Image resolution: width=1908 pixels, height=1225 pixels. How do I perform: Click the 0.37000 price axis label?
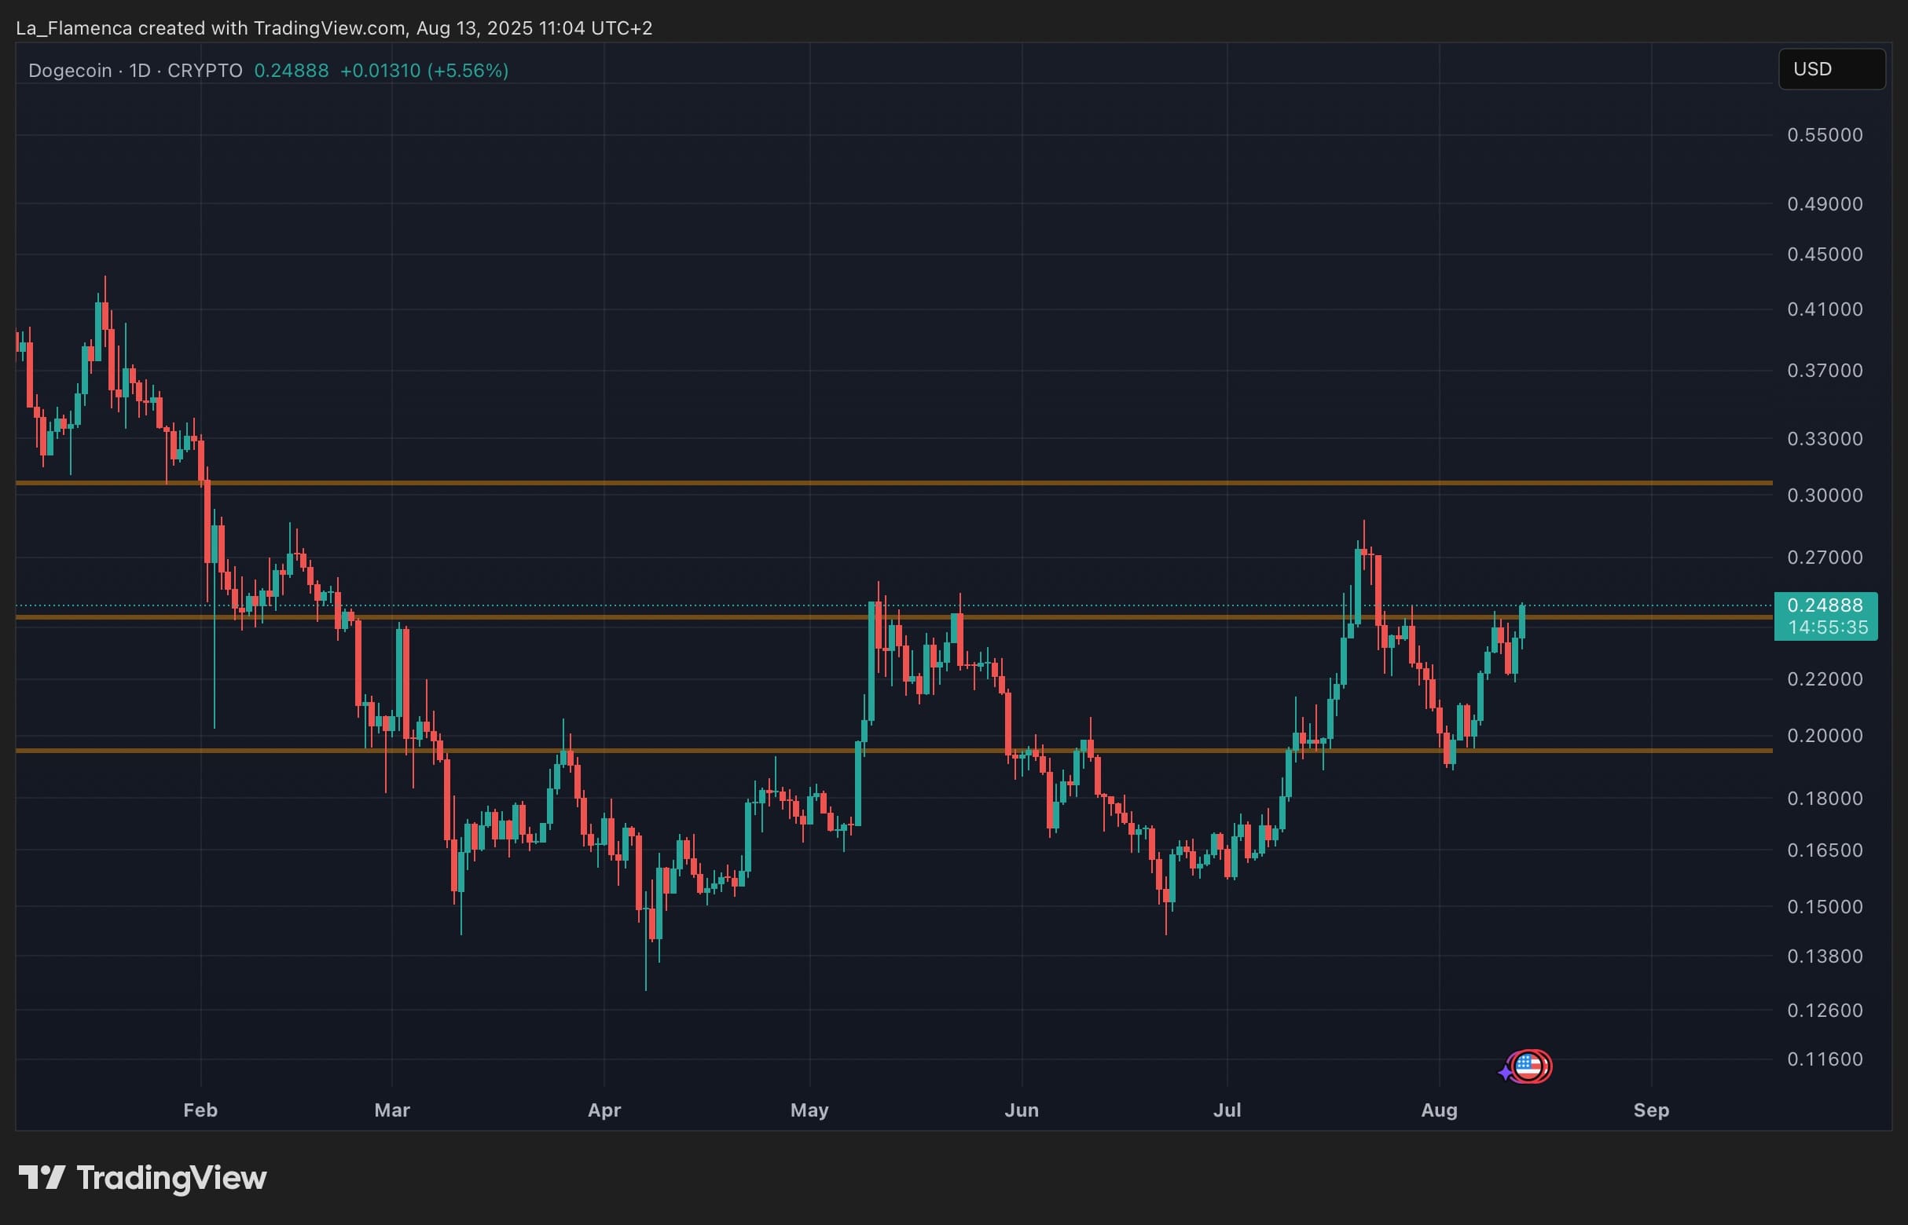(x=1825, y=370)
